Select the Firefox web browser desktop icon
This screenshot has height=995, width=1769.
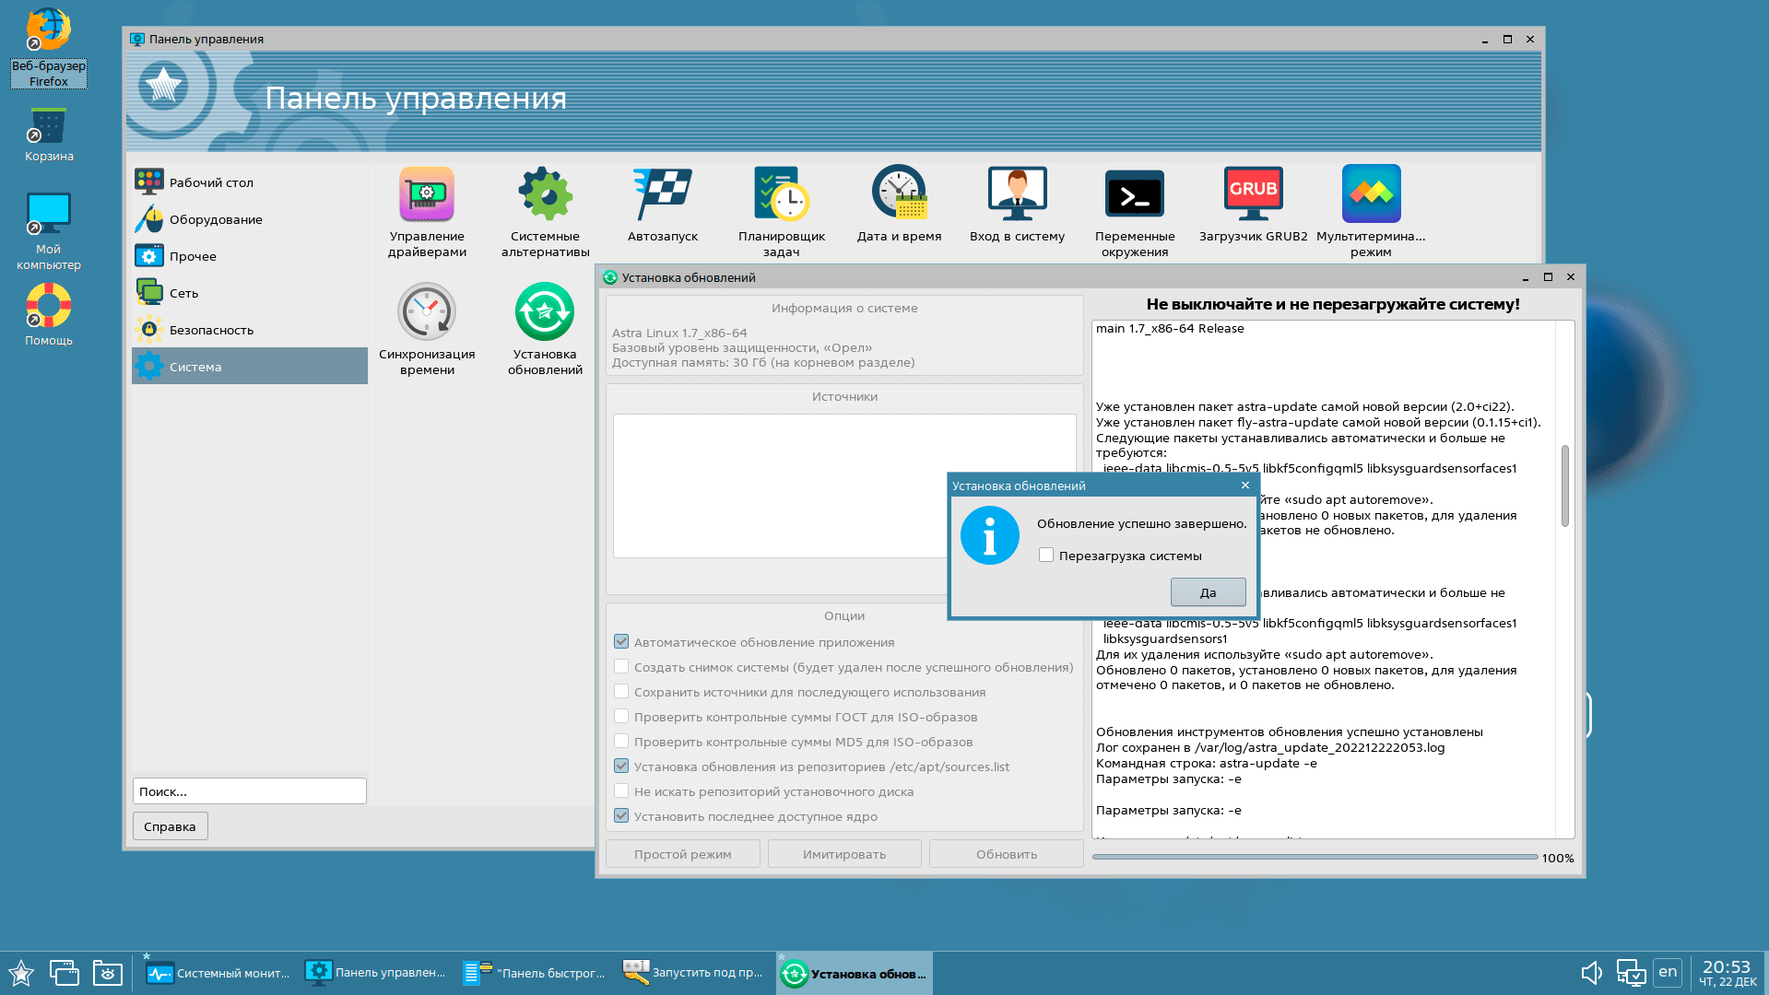click(49, 48)
